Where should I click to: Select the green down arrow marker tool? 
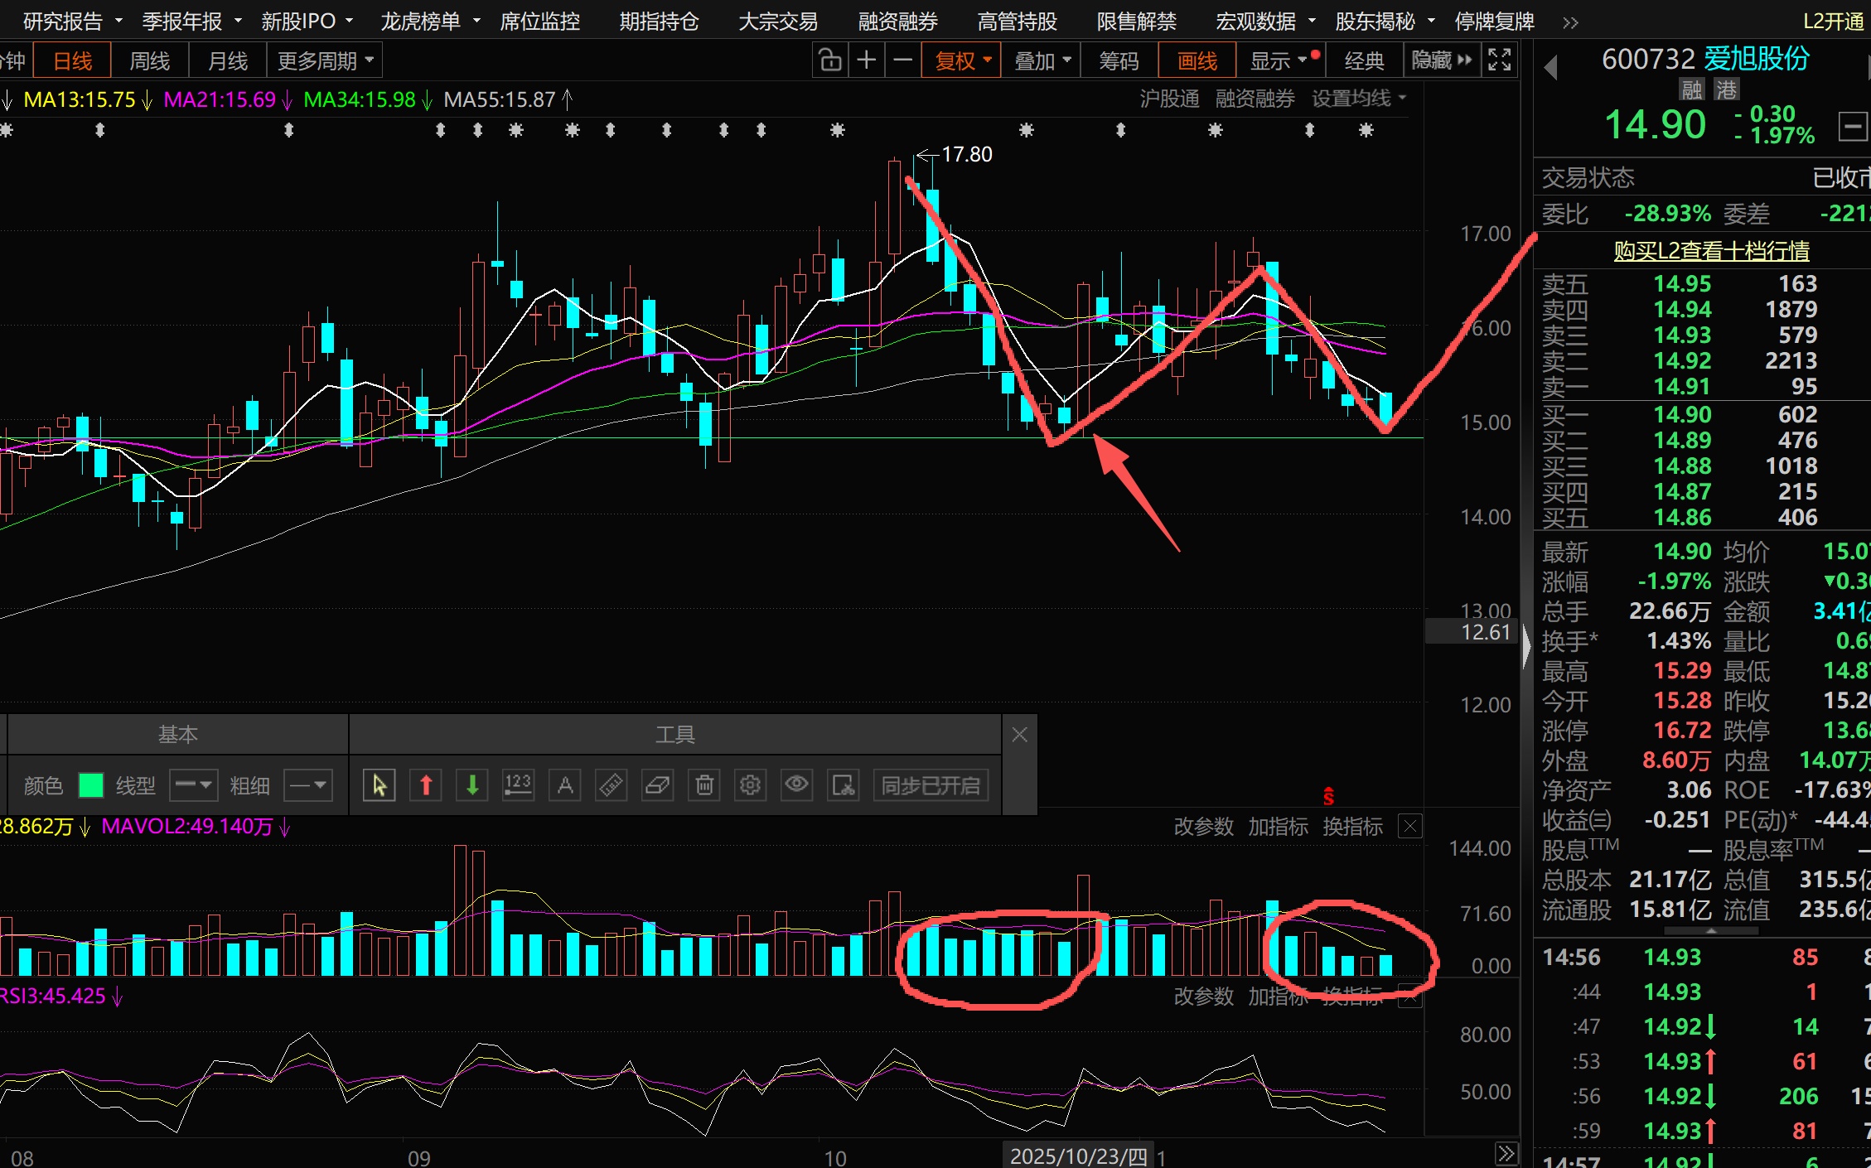click(x=472, y=784)
